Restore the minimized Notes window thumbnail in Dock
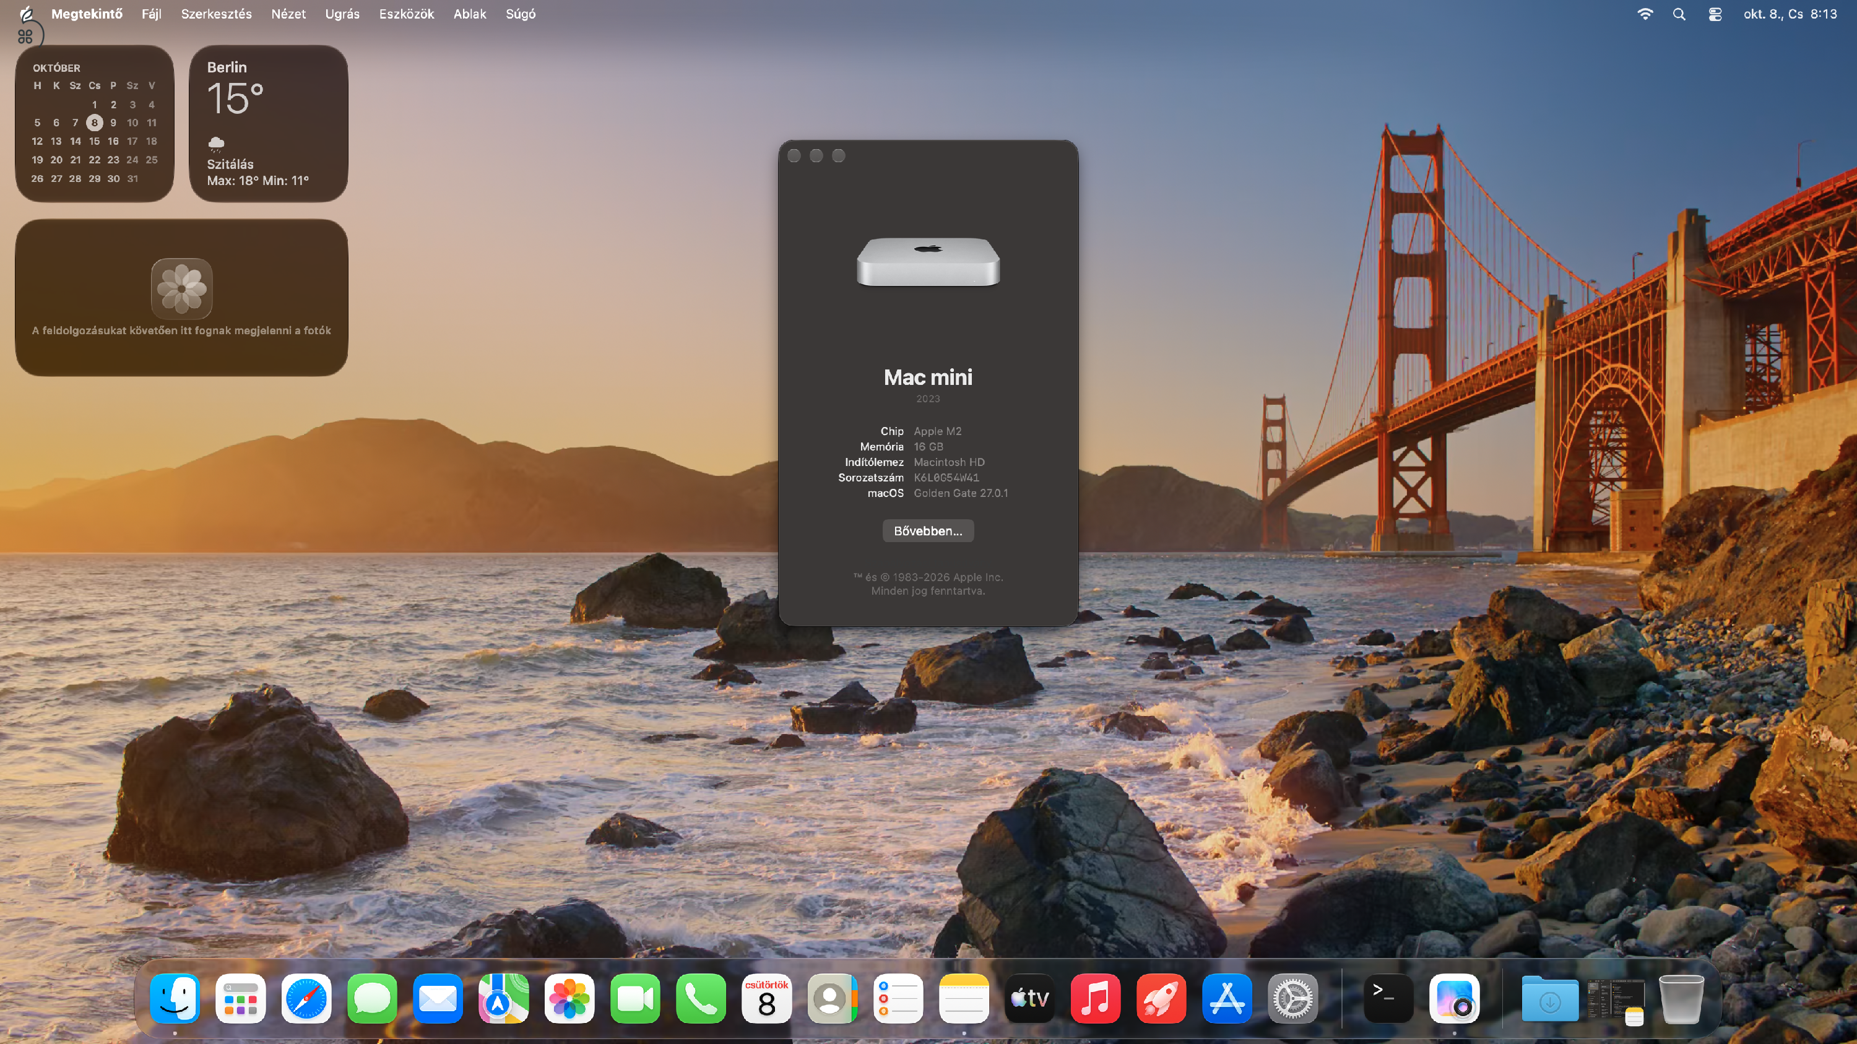 (x=1616, y=1001)
